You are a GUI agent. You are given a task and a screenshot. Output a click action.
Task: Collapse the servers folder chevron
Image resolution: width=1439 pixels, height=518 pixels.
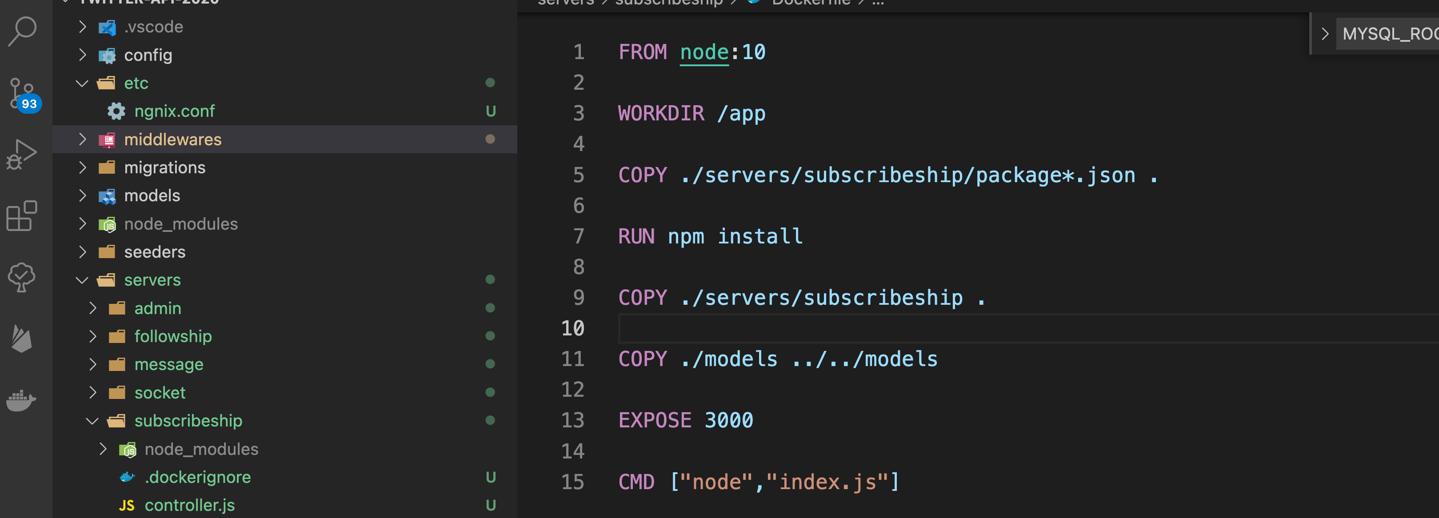[x=82, y=280]
